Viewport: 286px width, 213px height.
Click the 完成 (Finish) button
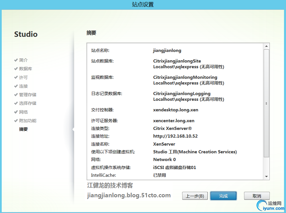pyautogui.click(x=223, y=196)
